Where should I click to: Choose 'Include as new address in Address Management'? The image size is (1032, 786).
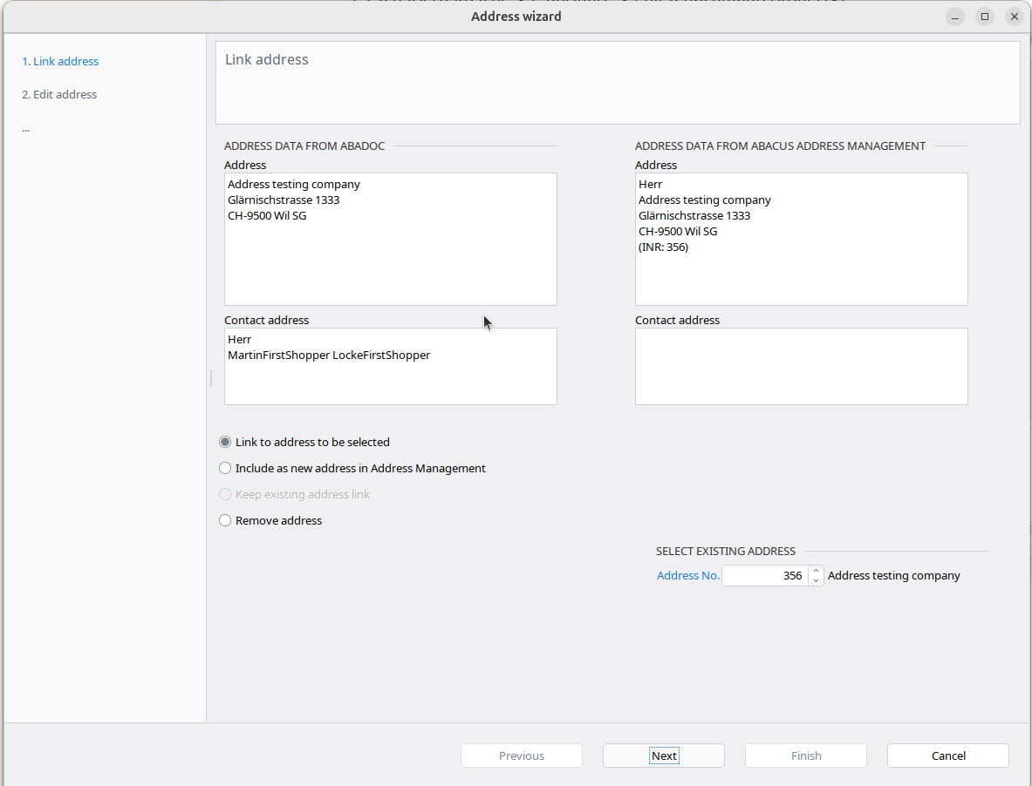tap(225, 468)
